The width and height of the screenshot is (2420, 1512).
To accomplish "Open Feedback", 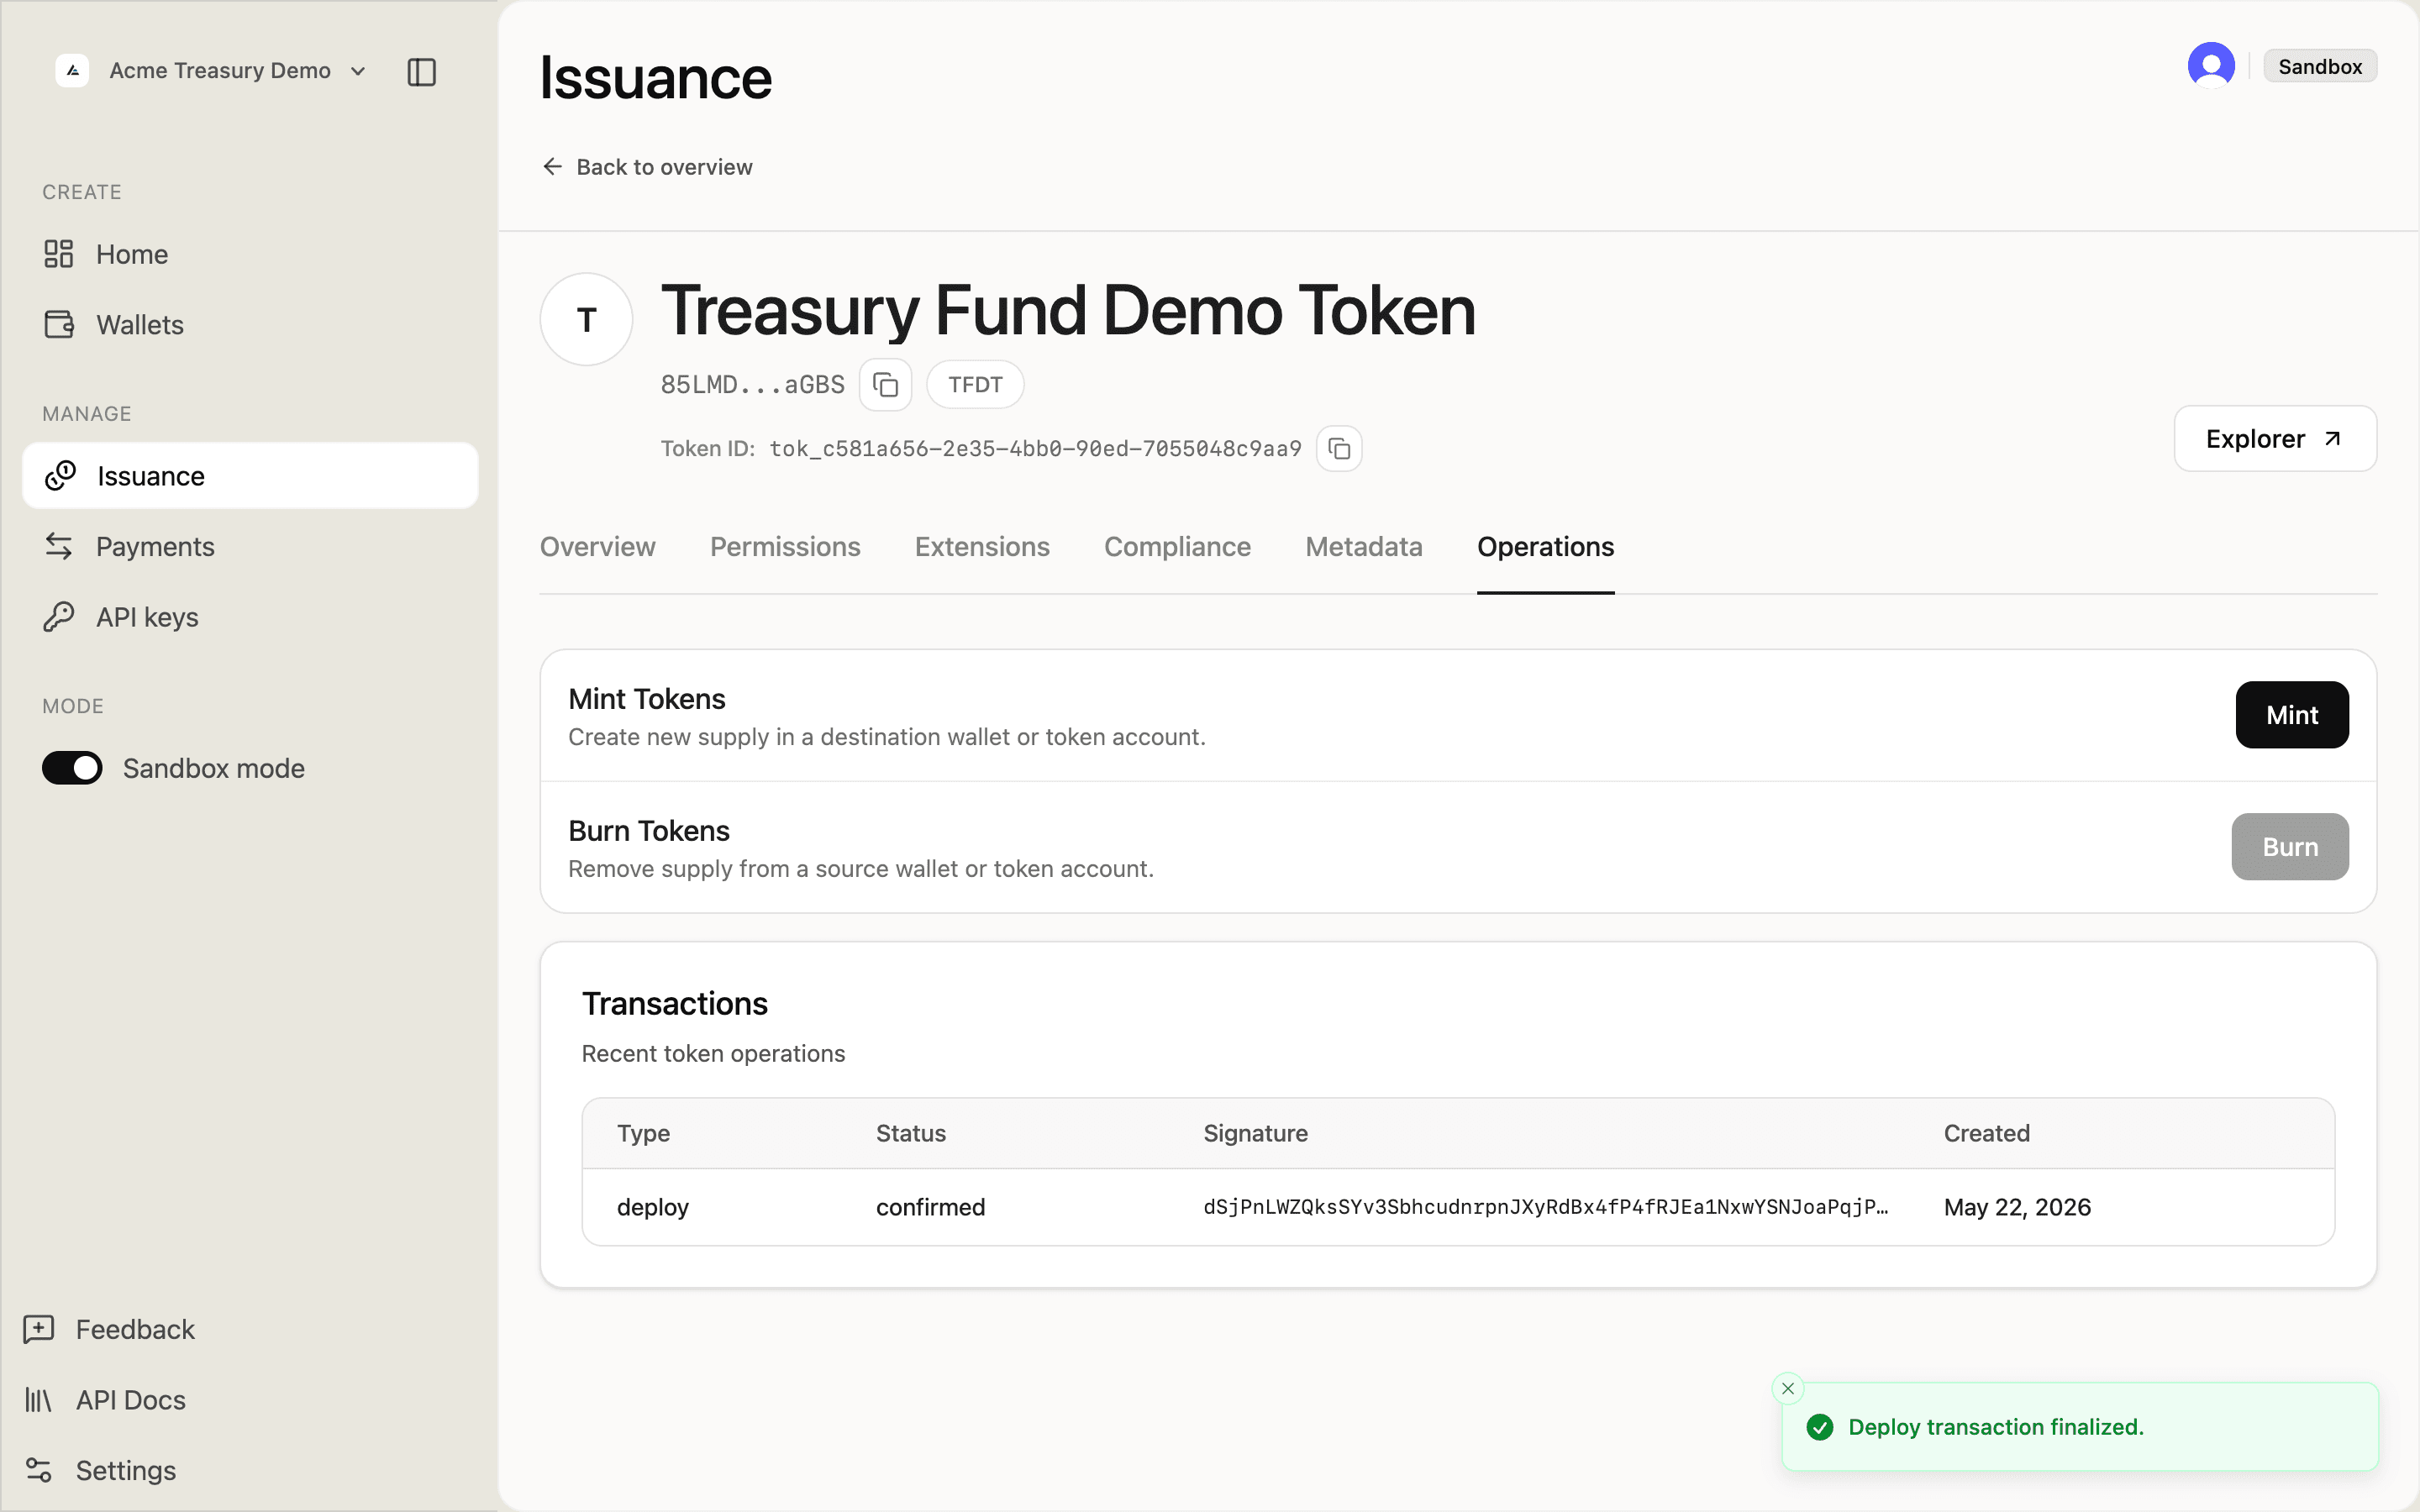I will [x=110, y=1329].
